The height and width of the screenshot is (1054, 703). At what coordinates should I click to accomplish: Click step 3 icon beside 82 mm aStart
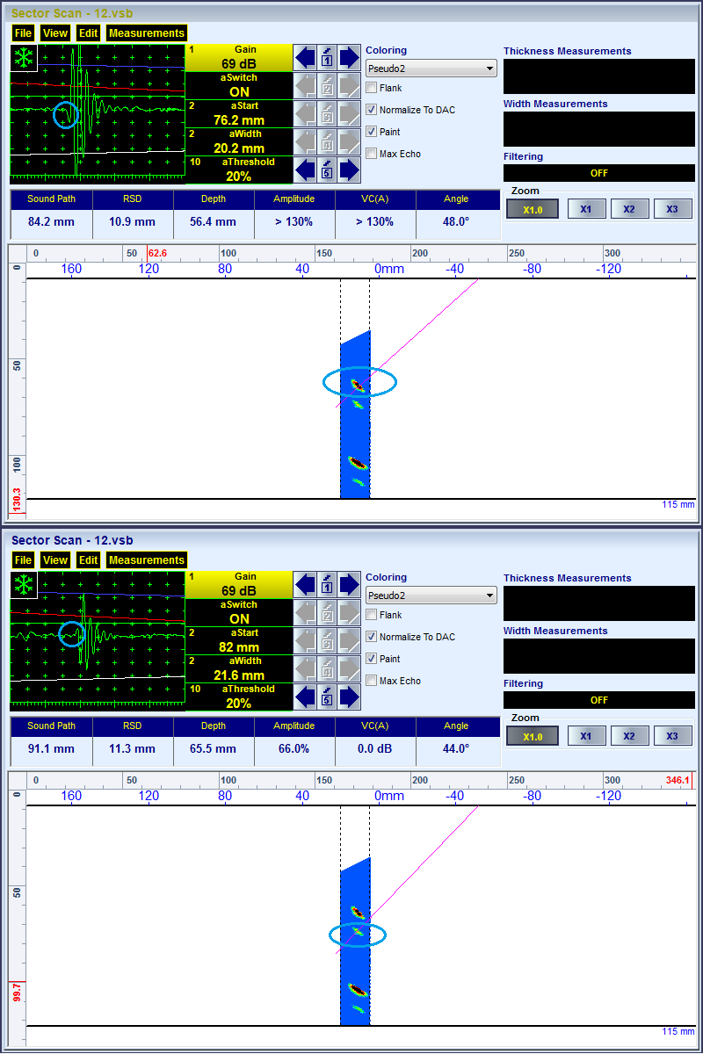click(327, 641)
